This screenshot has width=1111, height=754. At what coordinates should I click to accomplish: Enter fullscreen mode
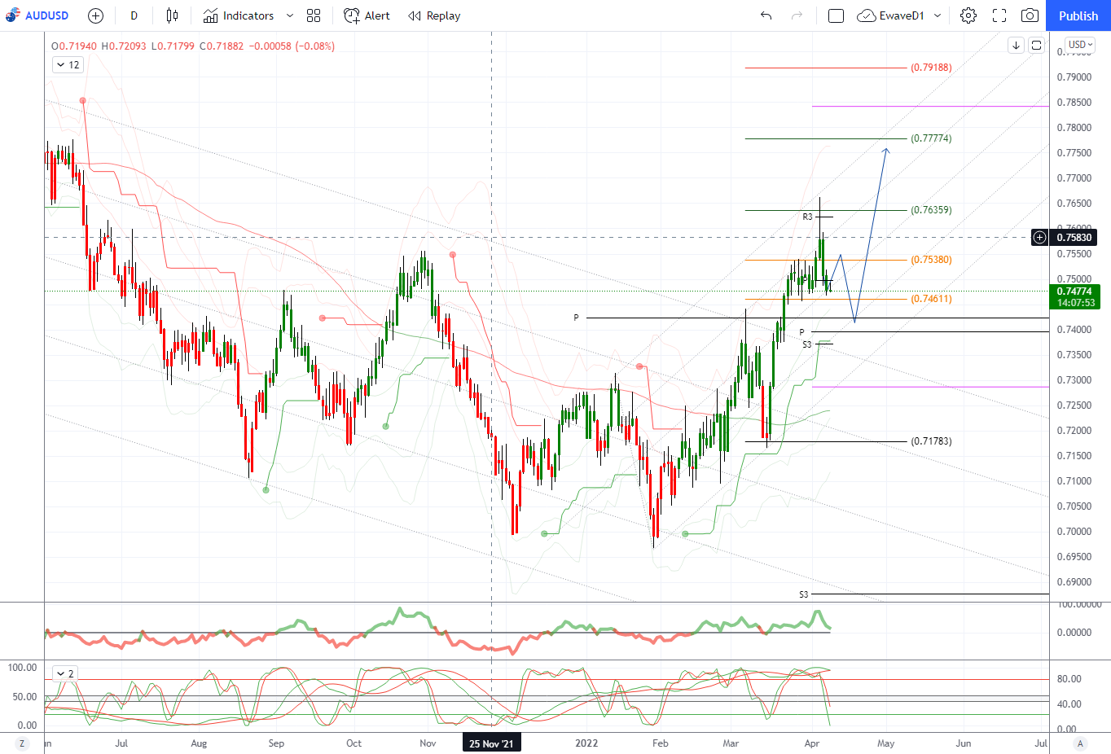coord(999,15)
